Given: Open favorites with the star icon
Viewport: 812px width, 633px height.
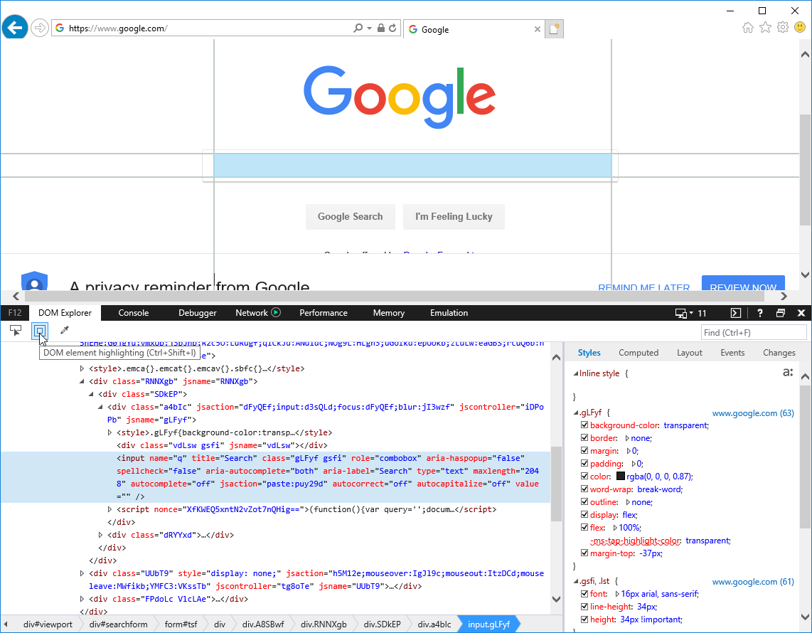Looking at the screenshot, I should pyautogui.click(x=765, y=28).
